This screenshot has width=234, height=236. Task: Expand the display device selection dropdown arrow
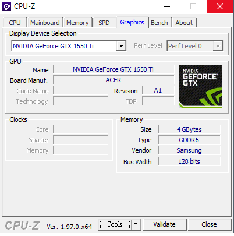121,46
